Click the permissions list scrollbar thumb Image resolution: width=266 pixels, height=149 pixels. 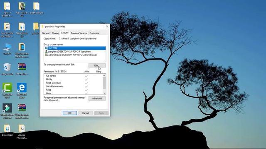(104, 83)
